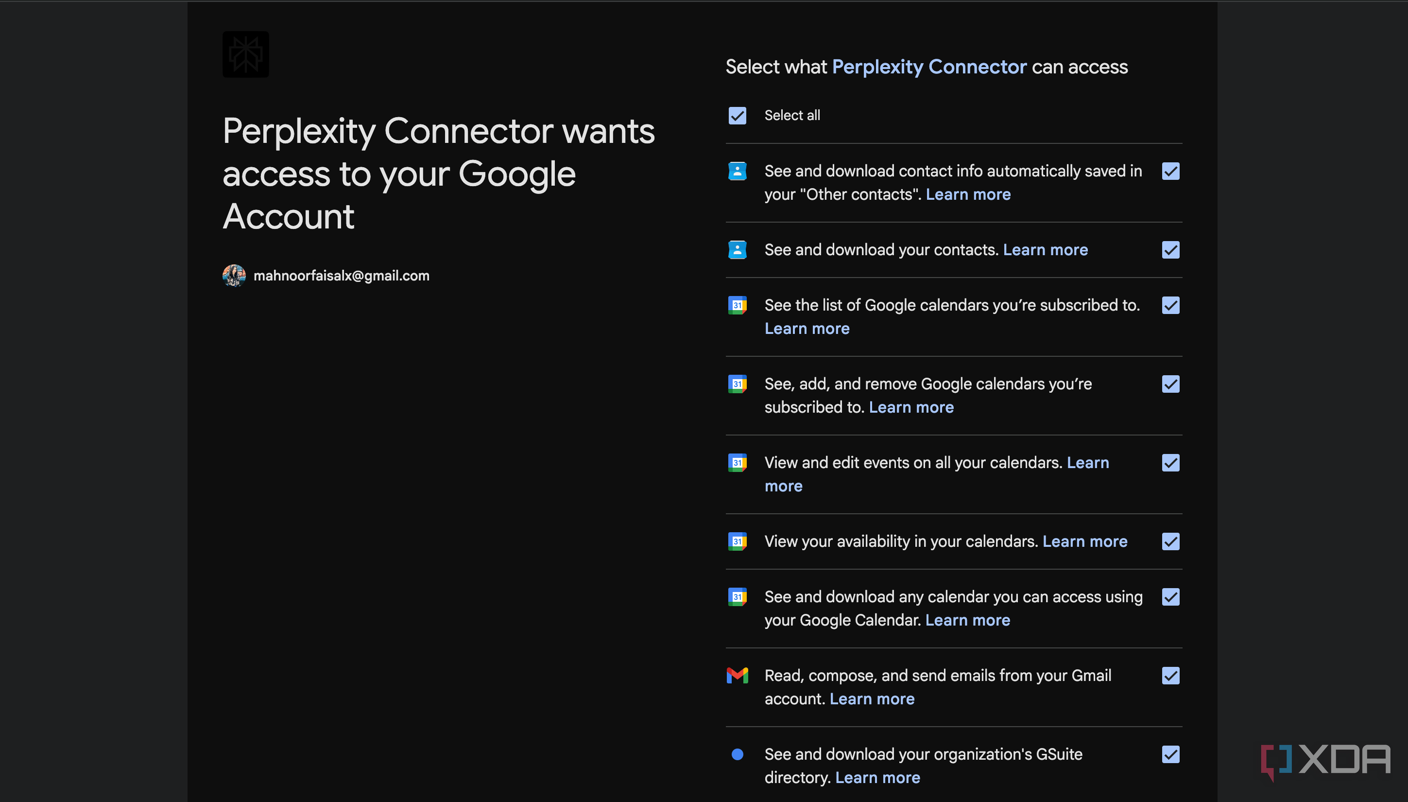Click the mahnoorfaisalx@gmail.com account text
The image size is (1408, 802).
(x=341, y=276)
